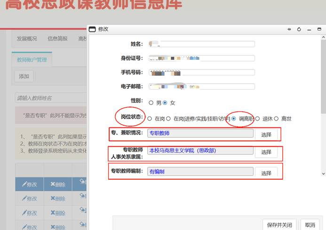Click the window icon beside 修改 title
The width and height of the screenshot is (326, 230).
92,29
